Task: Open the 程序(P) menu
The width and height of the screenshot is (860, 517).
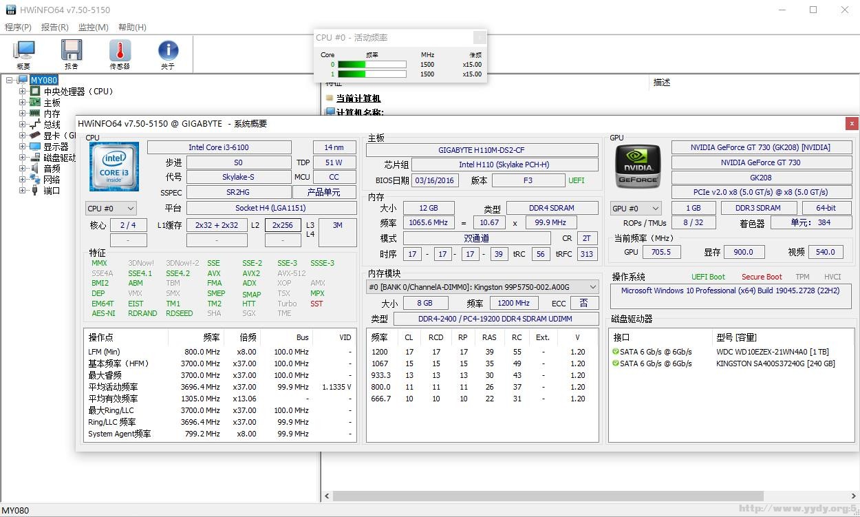Action: pos(18,28)
